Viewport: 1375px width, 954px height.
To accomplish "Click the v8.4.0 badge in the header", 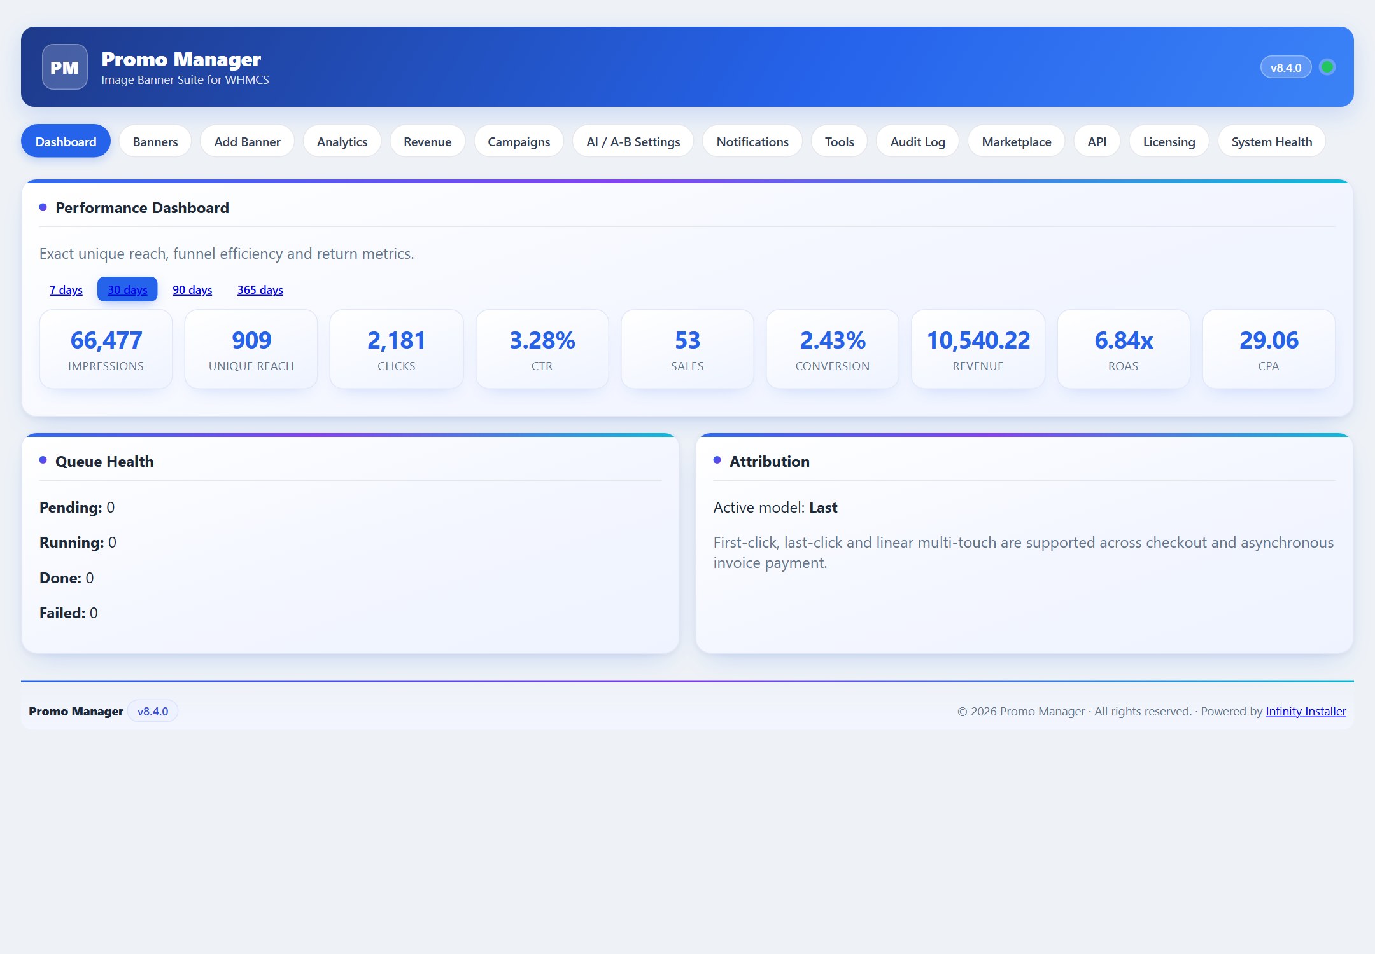I will (1286, 67).
